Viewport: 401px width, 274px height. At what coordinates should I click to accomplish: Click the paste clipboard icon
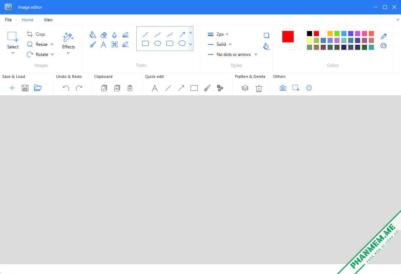(130, 88)
